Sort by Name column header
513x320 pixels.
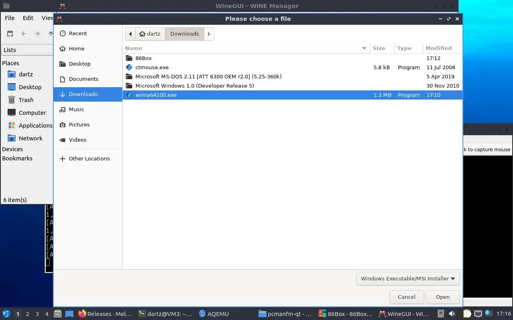tap(246, 48)
